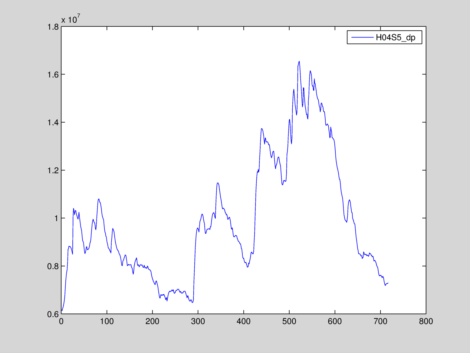
Task: Click the x-axis tick label 300
Action: pyautogui.click(x=198, y=322)
